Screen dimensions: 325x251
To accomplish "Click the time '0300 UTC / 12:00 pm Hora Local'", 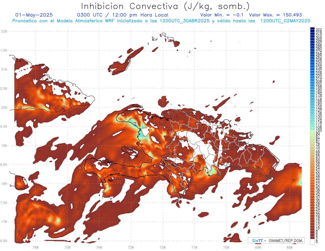I will click(122, 15).
